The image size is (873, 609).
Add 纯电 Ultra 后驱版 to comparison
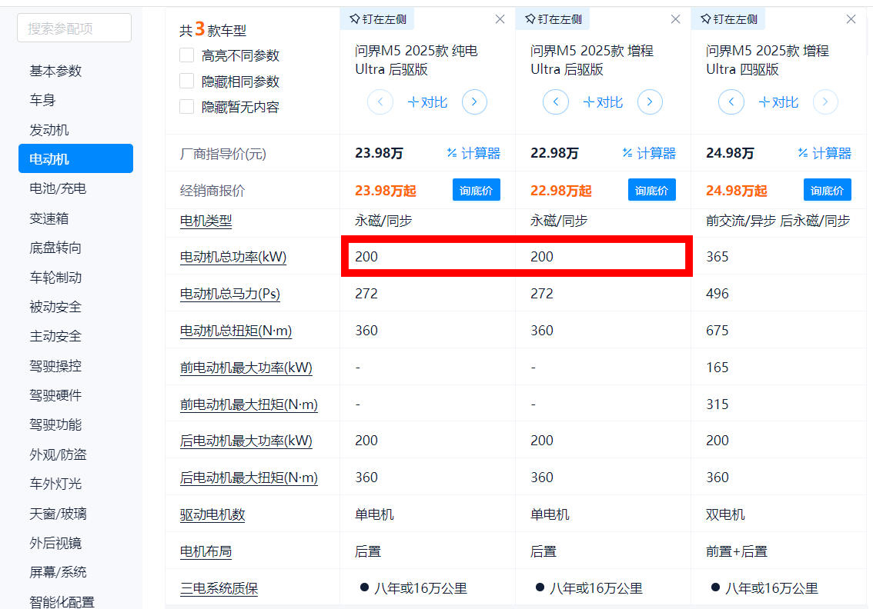pyautogui.click(x=427, y=102)
